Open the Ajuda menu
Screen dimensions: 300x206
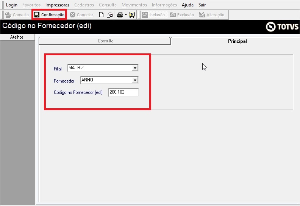click(x=187, y=5)
